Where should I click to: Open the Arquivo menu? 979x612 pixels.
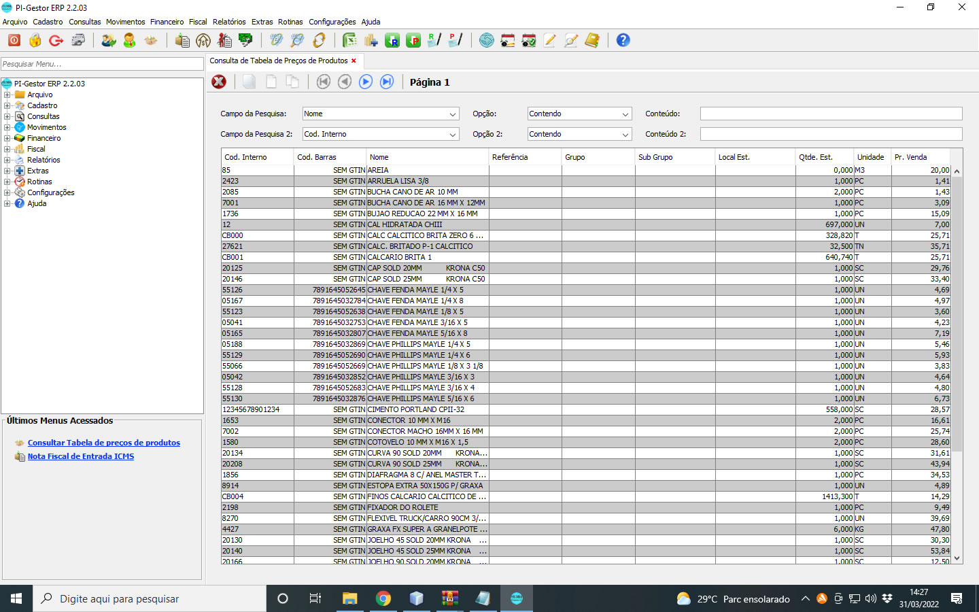15,22
